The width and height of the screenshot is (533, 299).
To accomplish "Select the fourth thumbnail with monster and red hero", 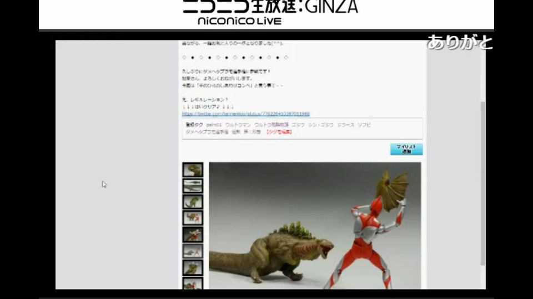I will (x=193, y=218).
